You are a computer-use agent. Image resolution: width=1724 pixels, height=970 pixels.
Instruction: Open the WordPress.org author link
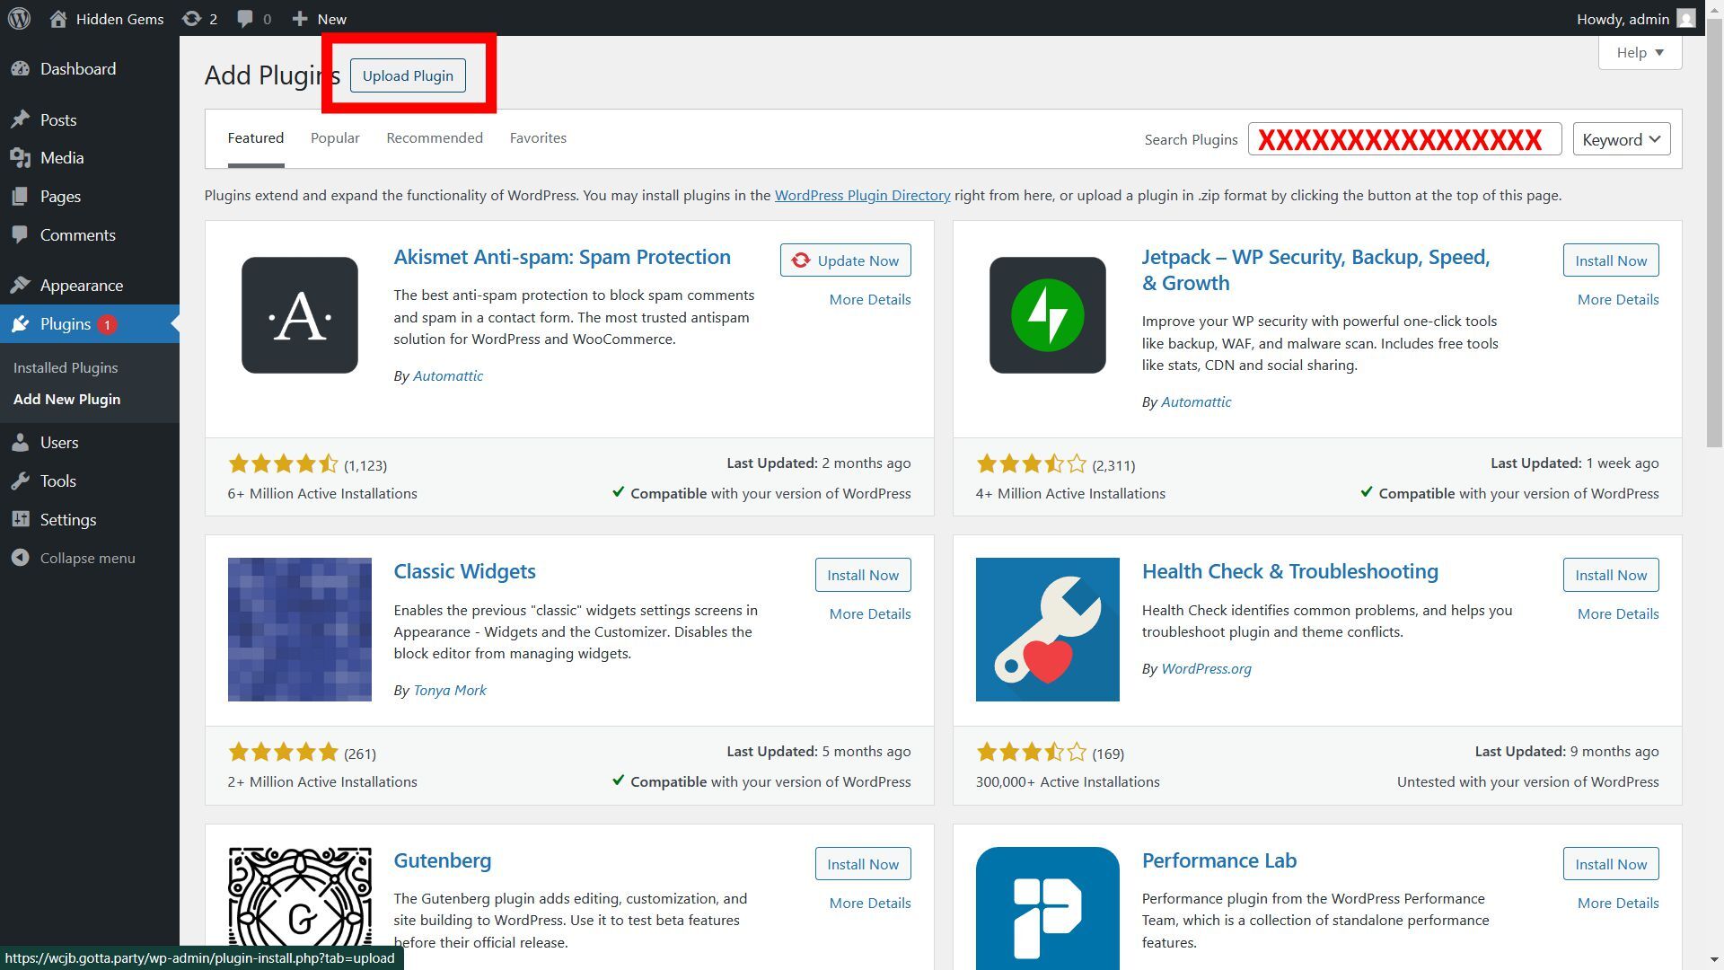pos(1206,669)
